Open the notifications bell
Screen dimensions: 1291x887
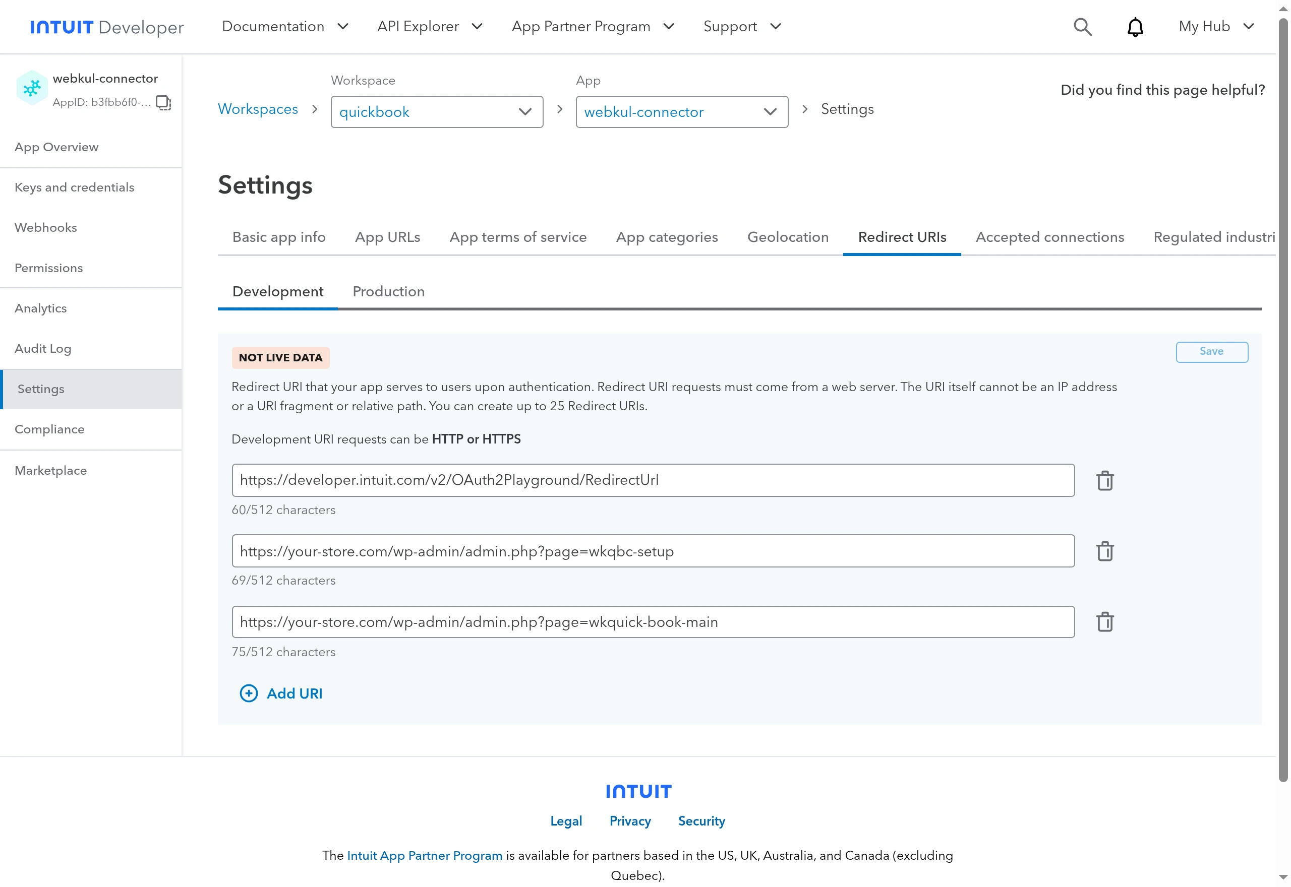(x=1134, y=27)
